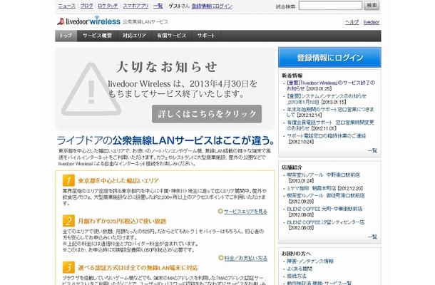The height and width of the screenshot is (285, 435).
Task: Open the livedoor link at the header right
Action: click(x=372, y=22)
